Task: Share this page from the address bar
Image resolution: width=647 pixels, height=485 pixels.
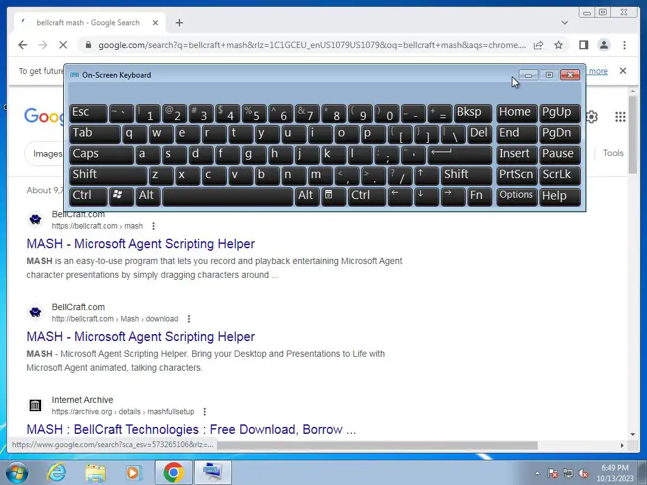Action: tap(538, 45)
